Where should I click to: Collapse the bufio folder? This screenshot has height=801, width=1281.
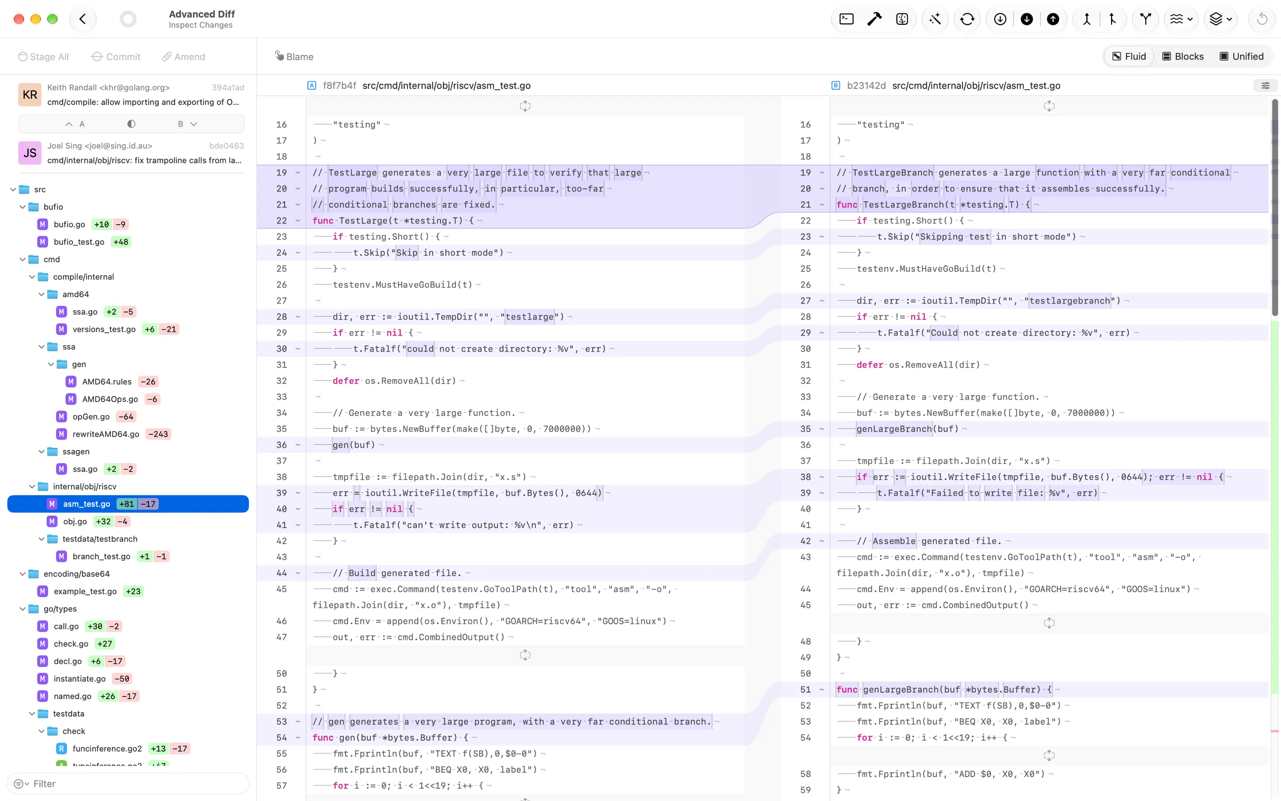pos(23,206)
